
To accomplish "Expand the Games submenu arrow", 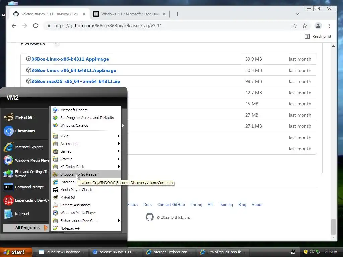I will click(119, 151).
